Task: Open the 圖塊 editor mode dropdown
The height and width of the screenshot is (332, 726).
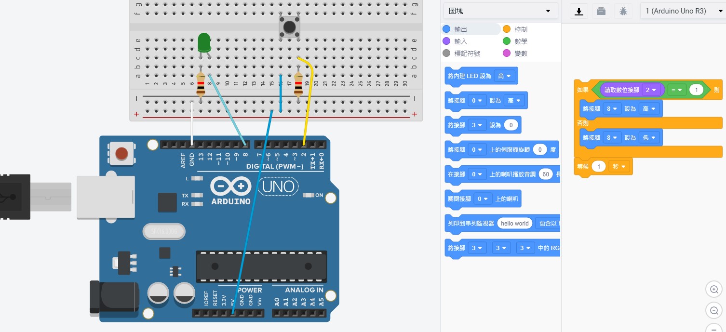Action: click(500, 11)
